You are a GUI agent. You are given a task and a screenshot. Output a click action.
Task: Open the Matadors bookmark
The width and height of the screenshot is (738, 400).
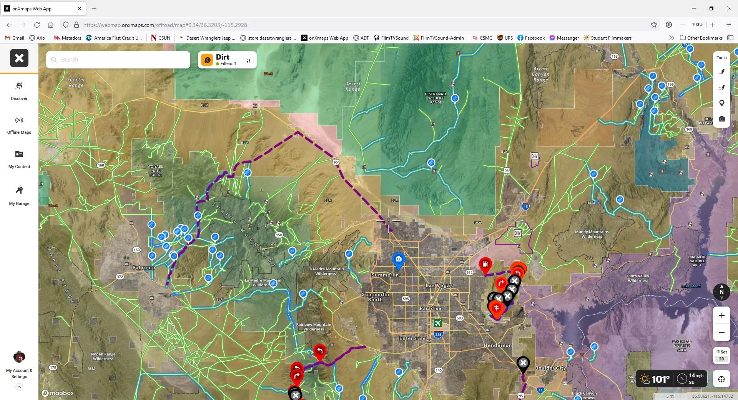[x=68, y=38]
